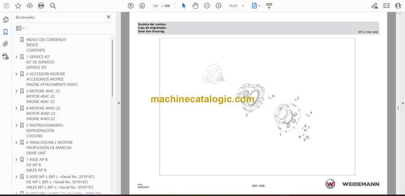Expand the 2 ACCESSORI MOTORE bookmark
The image size is (405, 196).
click(17, 74)
